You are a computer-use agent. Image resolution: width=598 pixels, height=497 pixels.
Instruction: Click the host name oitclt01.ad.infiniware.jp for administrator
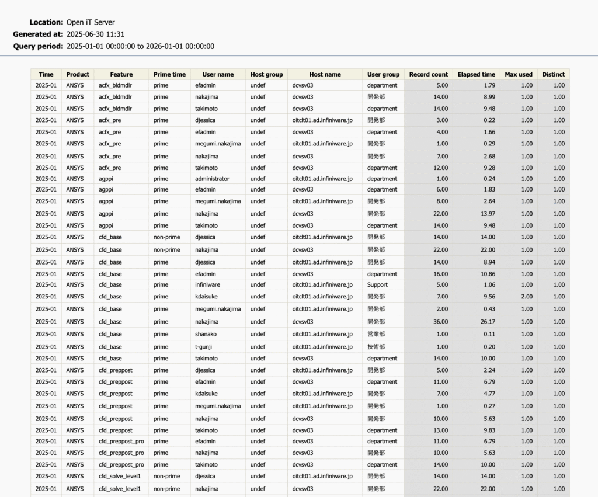(x=325, y=179)
